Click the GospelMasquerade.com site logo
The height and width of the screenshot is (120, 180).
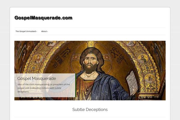[43, 18]
